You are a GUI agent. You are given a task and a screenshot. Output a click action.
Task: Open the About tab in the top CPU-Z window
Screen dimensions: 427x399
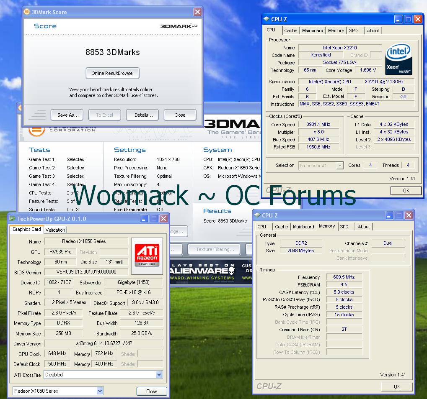tap(373, 31)
